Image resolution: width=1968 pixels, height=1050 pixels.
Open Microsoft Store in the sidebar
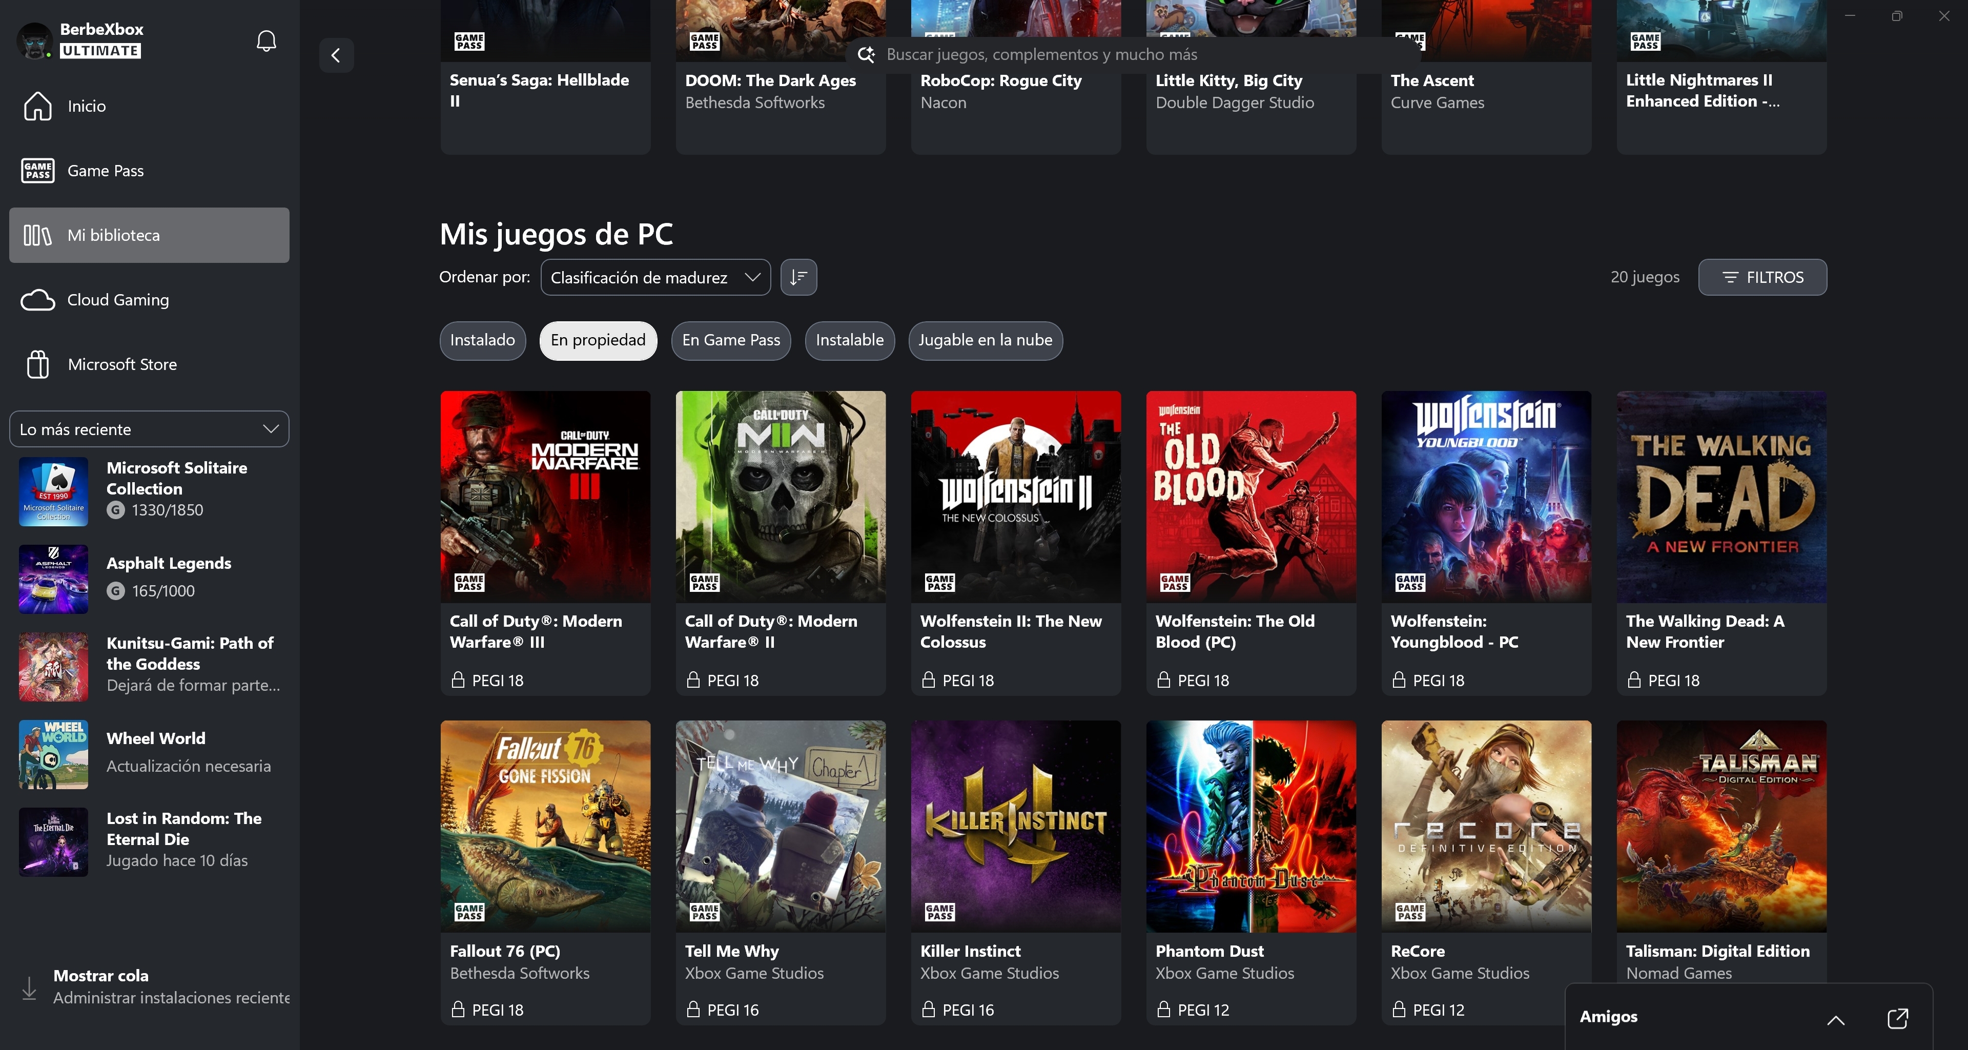149,364
